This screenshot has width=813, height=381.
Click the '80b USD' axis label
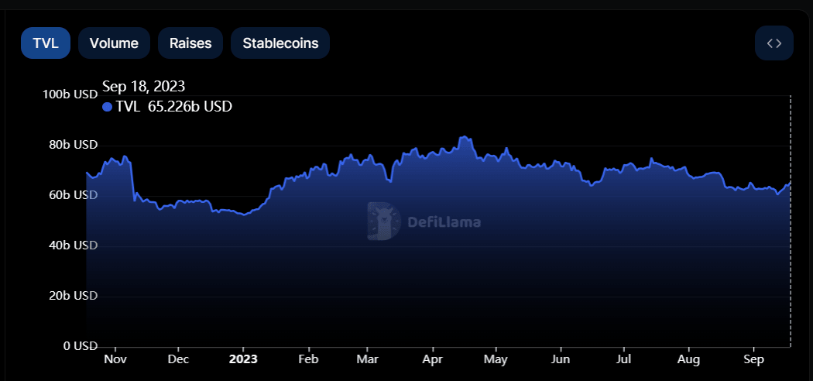[x=74, y=145]
